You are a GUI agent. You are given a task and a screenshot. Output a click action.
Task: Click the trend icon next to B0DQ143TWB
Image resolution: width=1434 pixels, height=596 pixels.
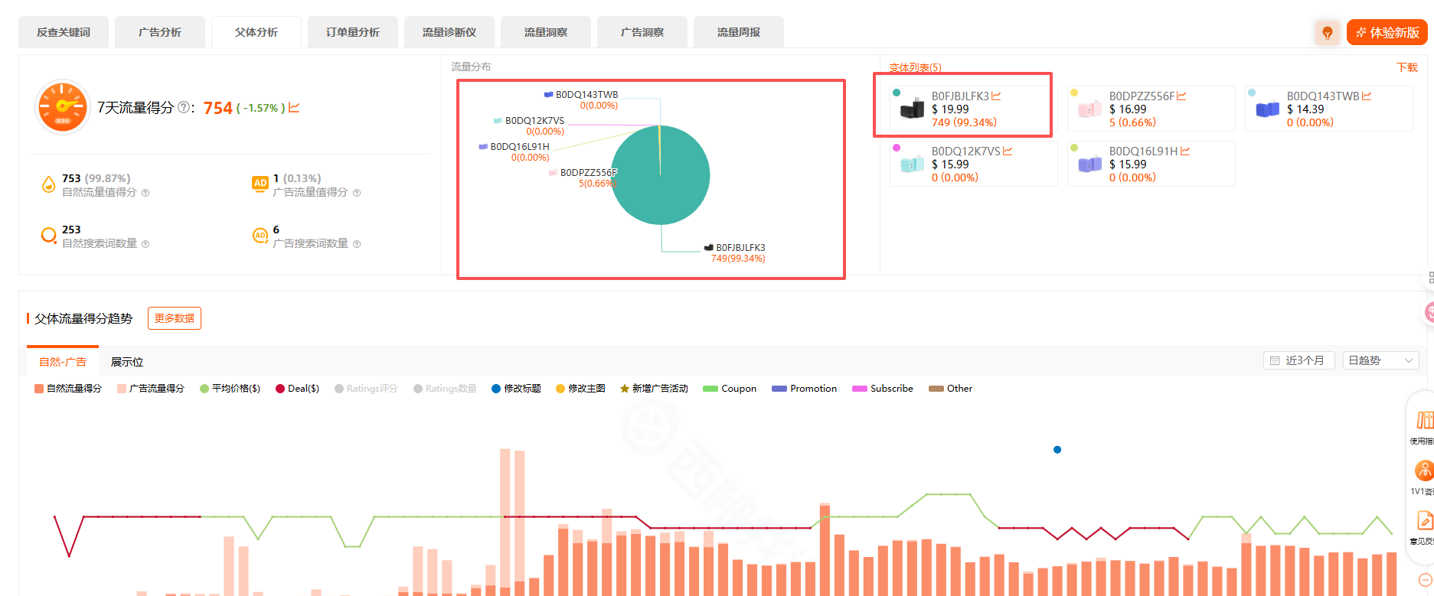pos(1367,96)
